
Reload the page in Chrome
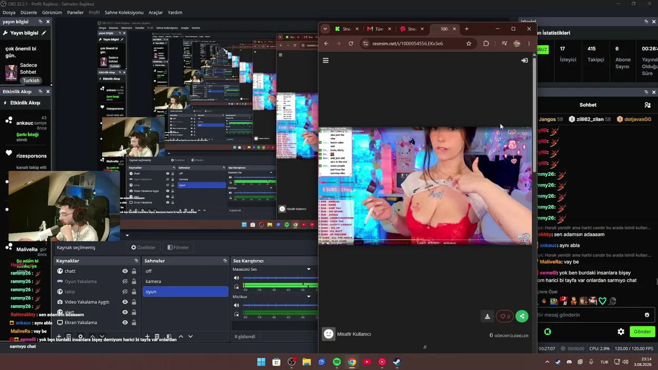[351, 44]
